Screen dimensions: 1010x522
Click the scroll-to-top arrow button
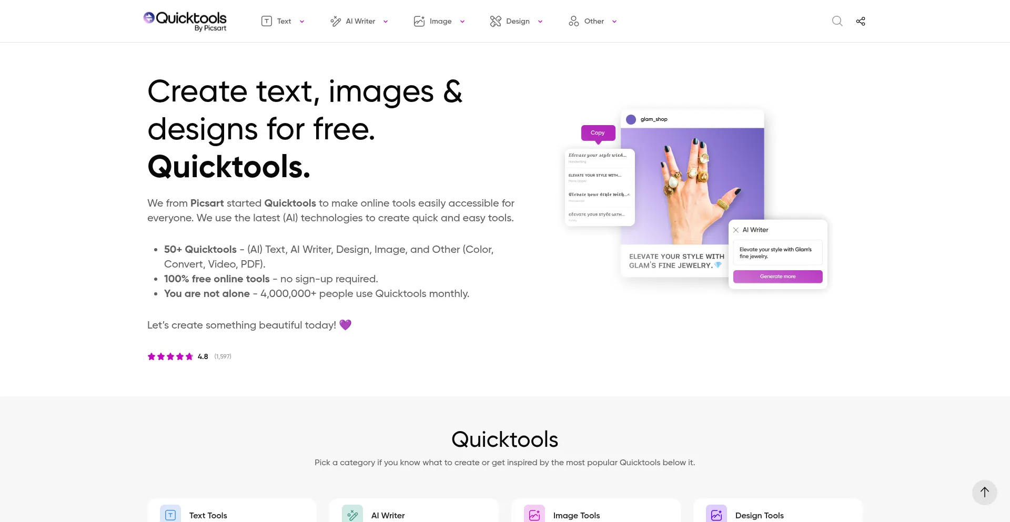click(x=985, y=493)
